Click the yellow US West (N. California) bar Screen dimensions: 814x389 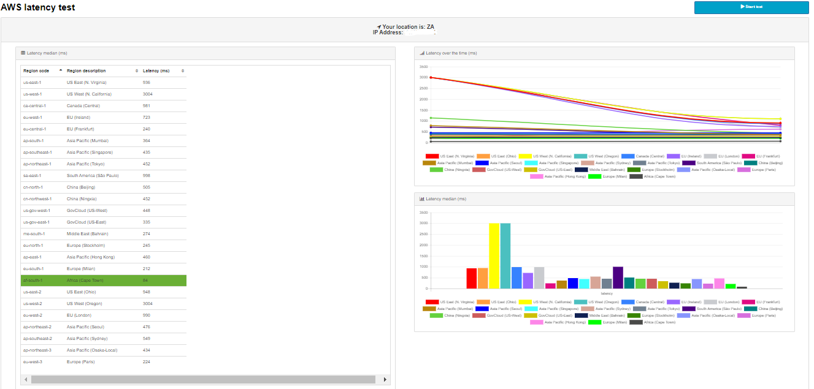point(494,256)
